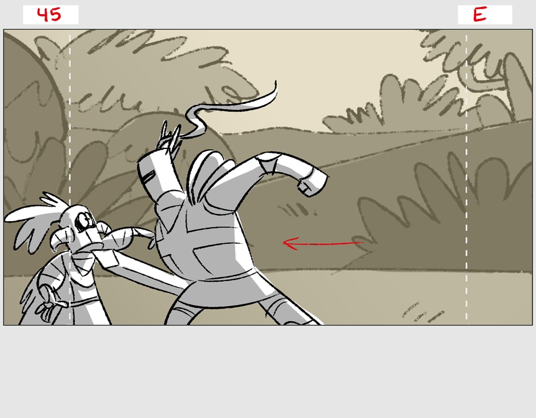Click the right dashed safe-frame guide line
The image size is (536, 418).
[x=466, y=171]
